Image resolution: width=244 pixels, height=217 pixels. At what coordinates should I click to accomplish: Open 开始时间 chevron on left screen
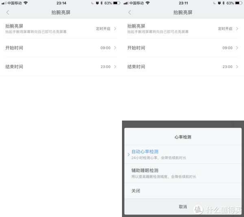point(115,48)
